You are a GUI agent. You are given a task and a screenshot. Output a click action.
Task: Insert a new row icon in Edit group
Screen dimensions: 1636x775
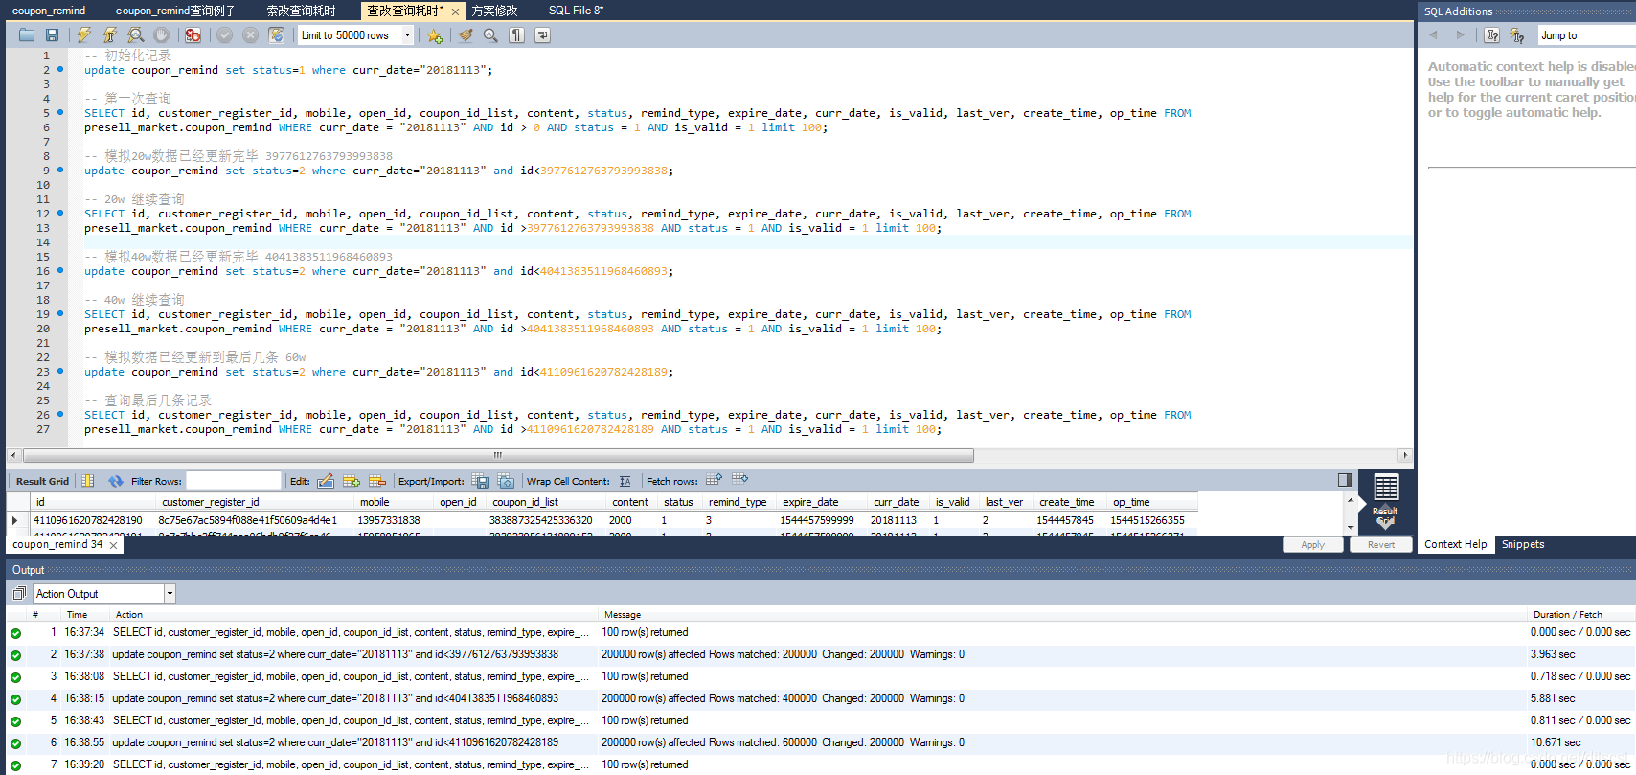(x=352, y=481)
